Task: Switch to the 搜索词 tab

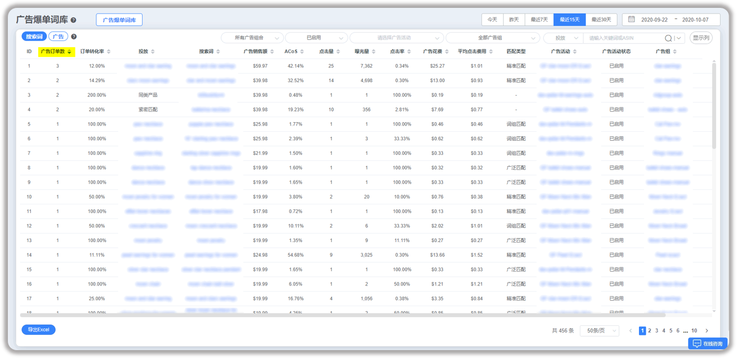Action: point(34,37)
